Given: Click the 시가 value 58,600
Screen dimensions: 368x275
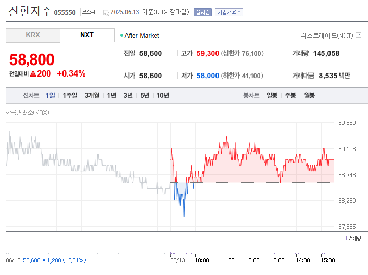Looking at the screenshot, I should (150, 76).
